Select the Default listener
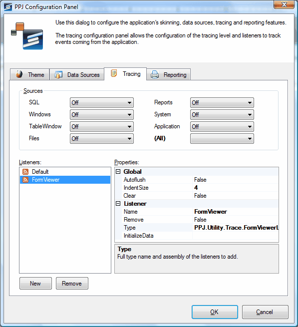The image size is (298, 327). [x=65, y=172]
